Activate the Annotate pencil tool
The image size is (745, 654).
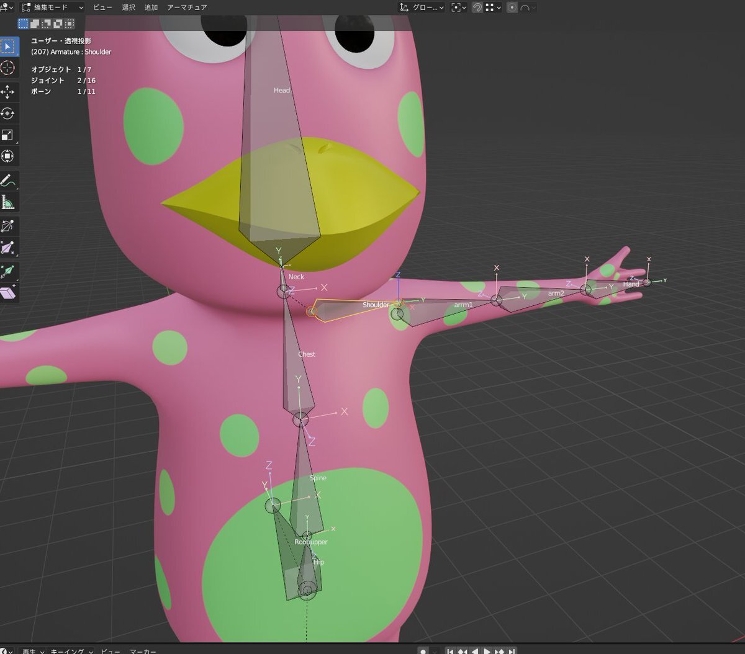(x=8, y=181)
